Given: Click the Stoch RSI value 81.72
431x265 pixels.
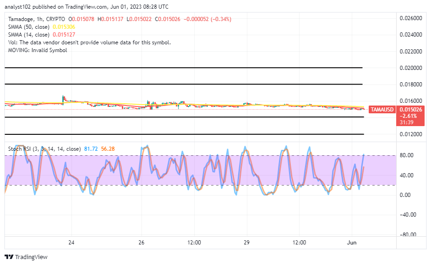Looking at the screenshot, I should coord(91,148).
